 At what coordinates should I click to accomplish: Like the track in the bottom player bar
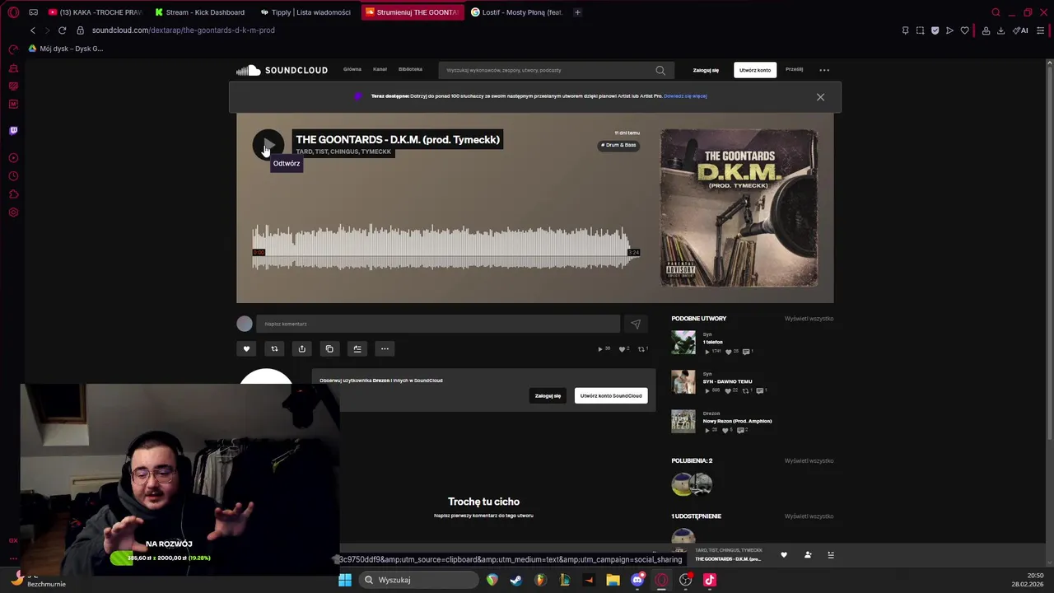pyautogui.click(x=784, y=555)
